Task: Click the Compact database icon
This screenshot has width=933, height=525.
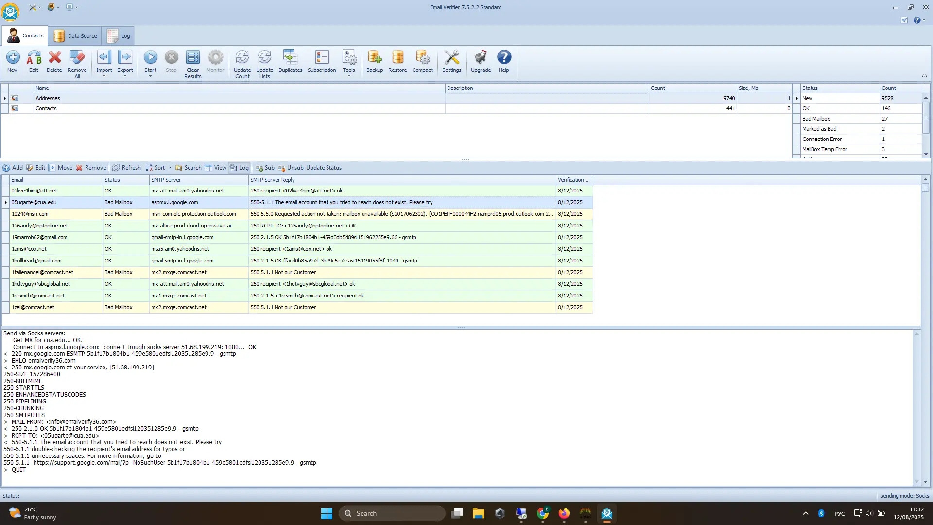Action: coord(422,62)
